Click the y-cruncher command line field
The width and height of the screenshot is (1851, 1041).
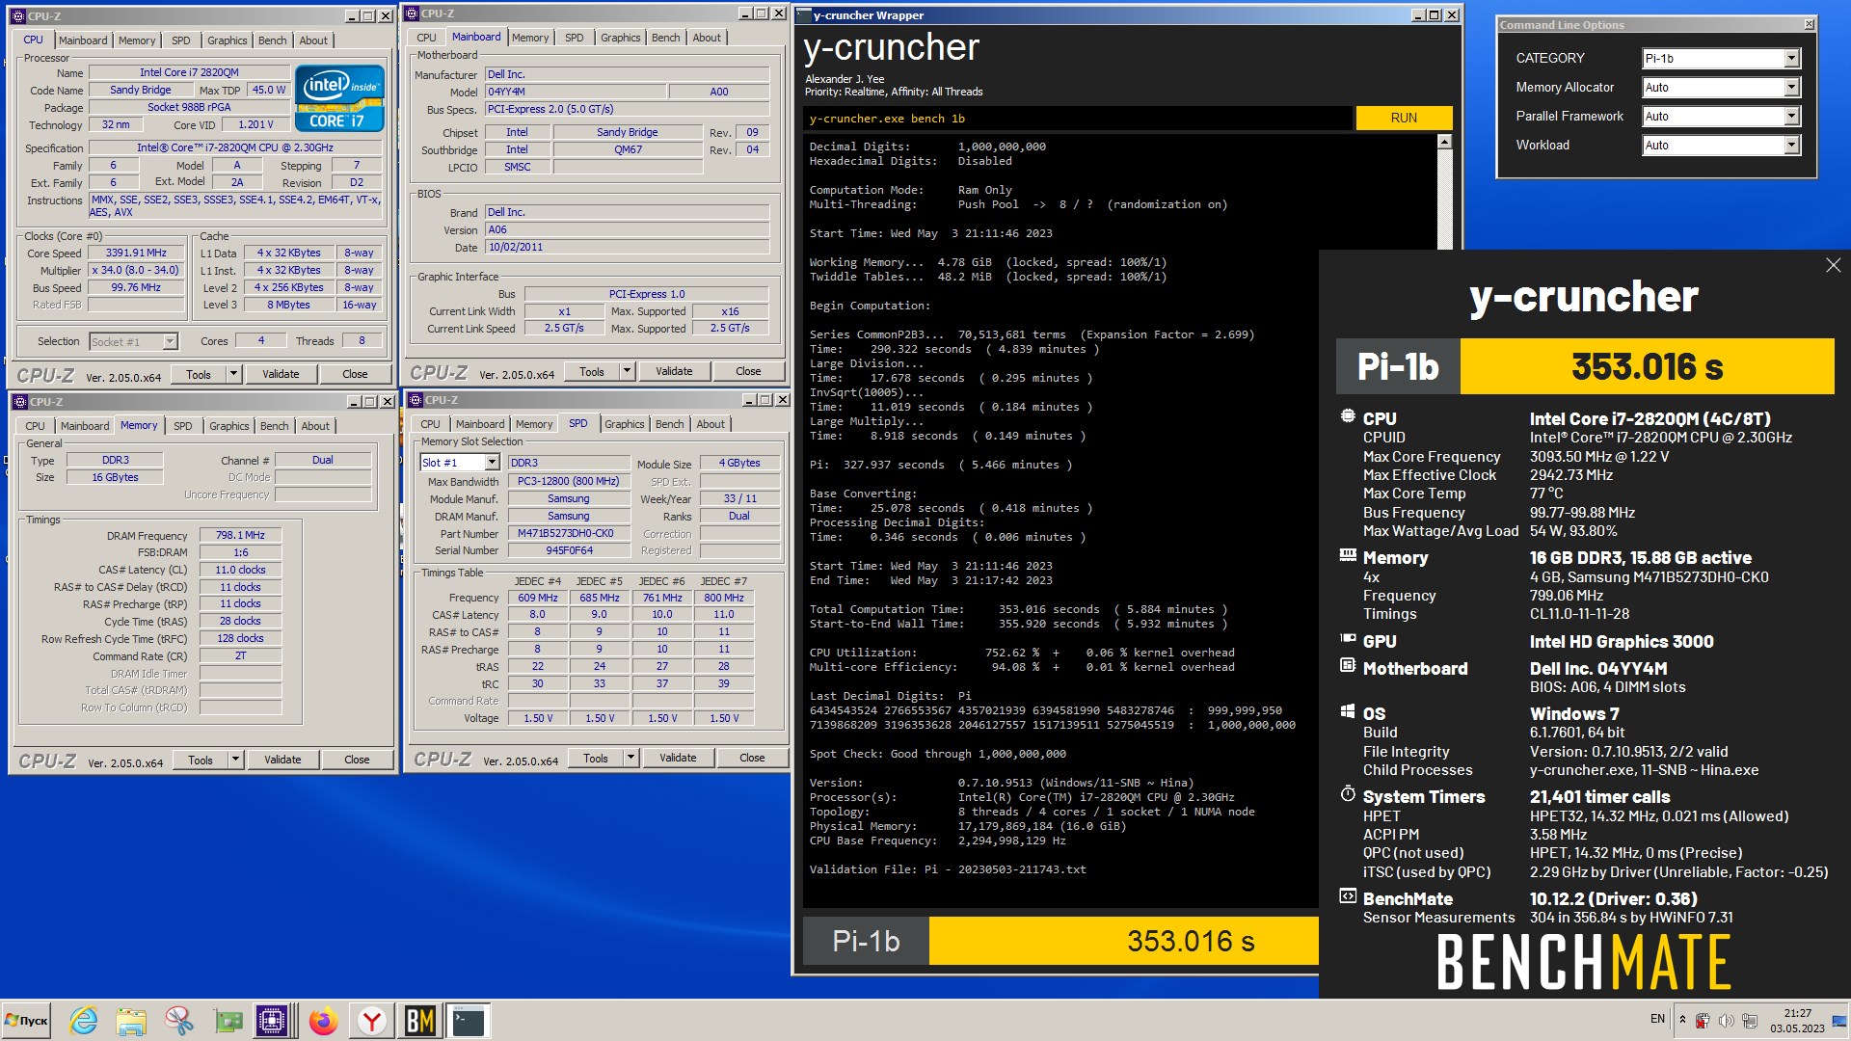click(1077, 118)
